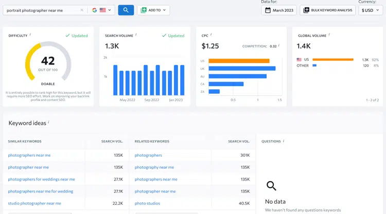Open the "photographers near me" similar keyword
This screenshot has width=386, height=214.
click(x=29, y=155)
